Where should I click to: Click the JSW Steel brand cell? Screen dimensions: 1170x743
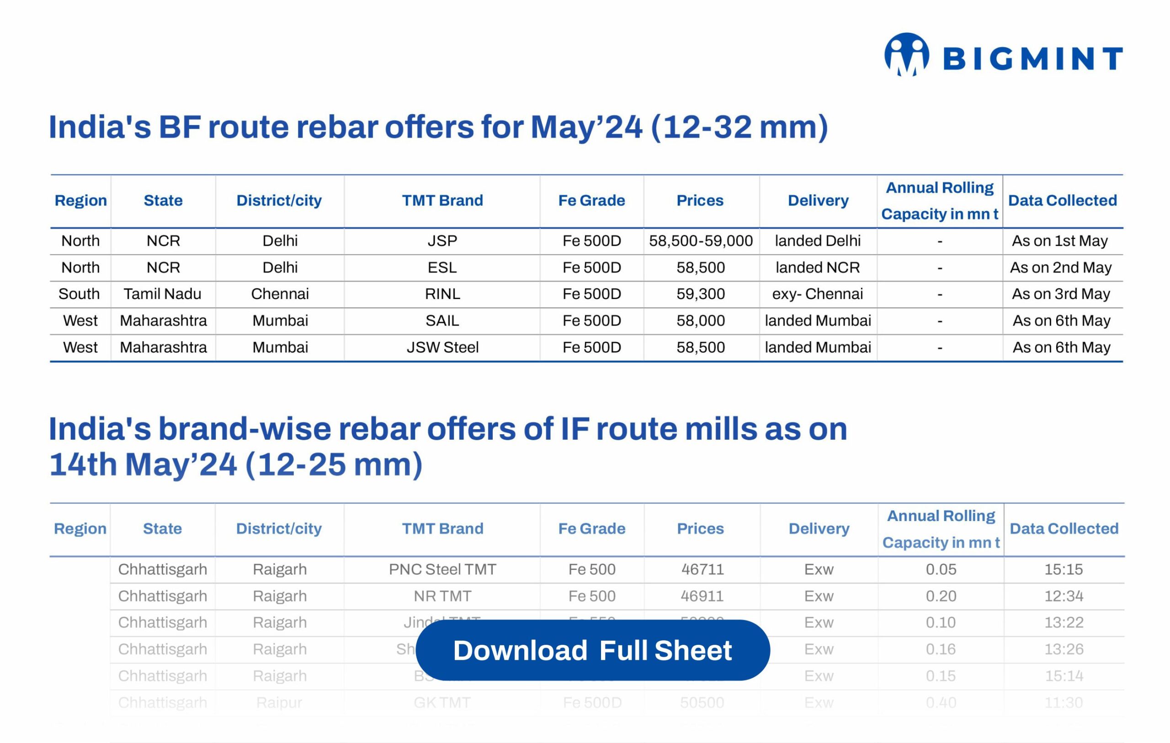point(442,347)
